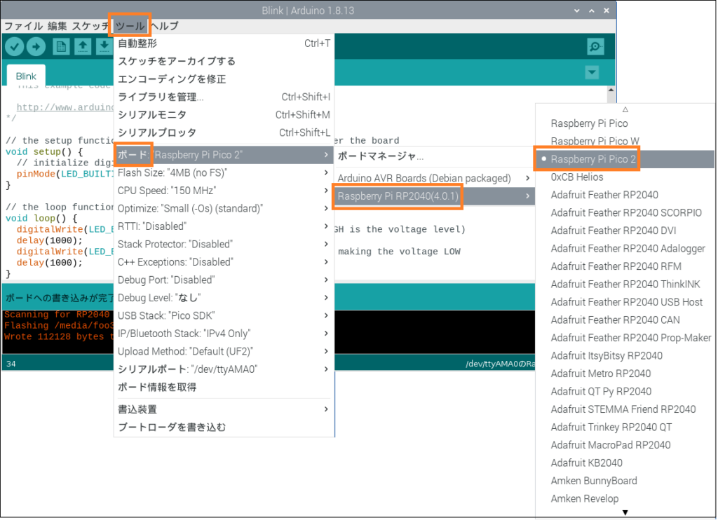Click the Verify sketch checkmark icon
The height and width of the screenshot is (520, 718).
click(14, 46)
